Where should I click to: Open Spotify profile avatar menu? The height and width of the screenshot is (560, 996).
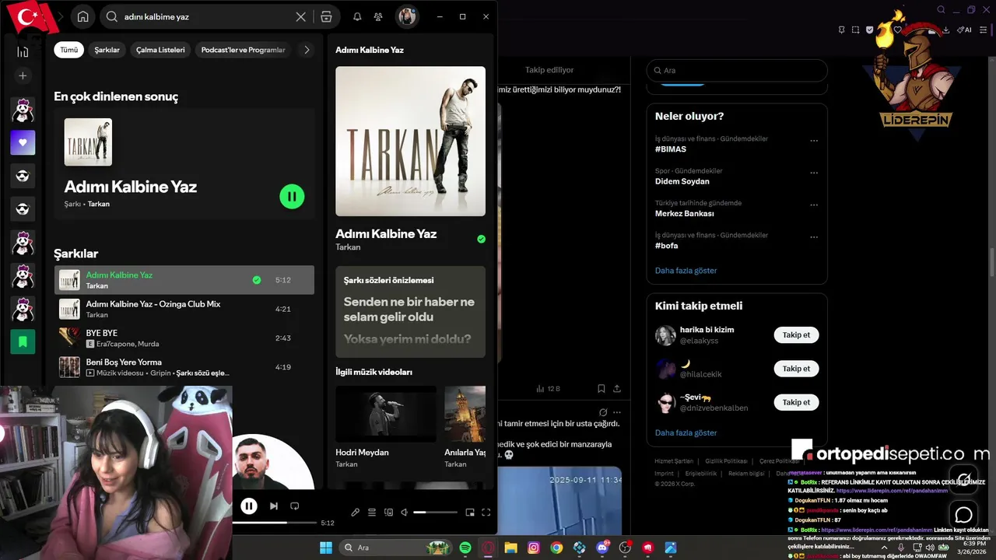coord(407,16)
